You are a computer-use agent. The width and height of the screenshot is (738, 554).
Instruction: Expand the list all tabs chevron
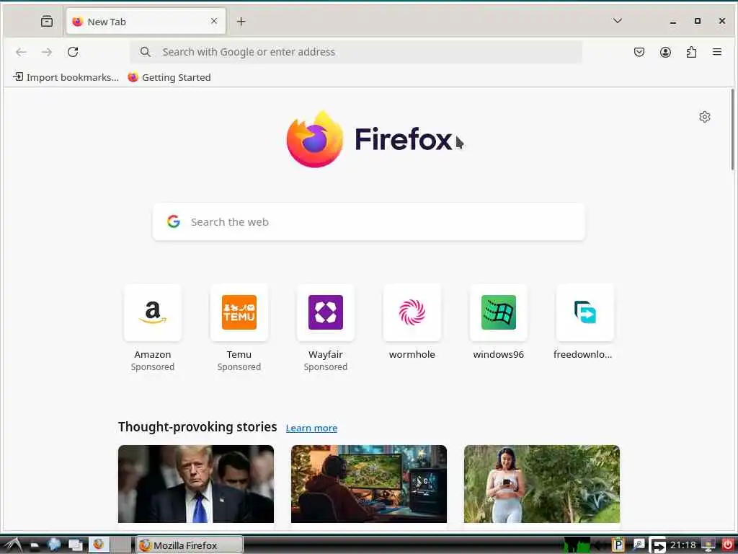[618, 21]
